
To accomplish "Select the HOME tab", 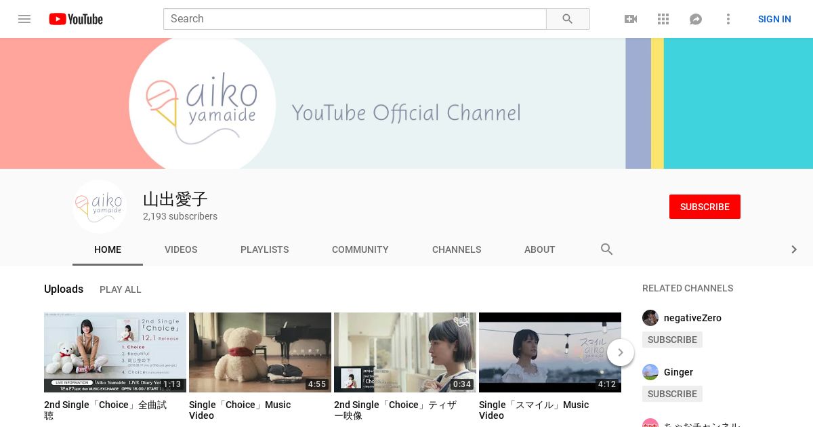I will pos(108,249).
